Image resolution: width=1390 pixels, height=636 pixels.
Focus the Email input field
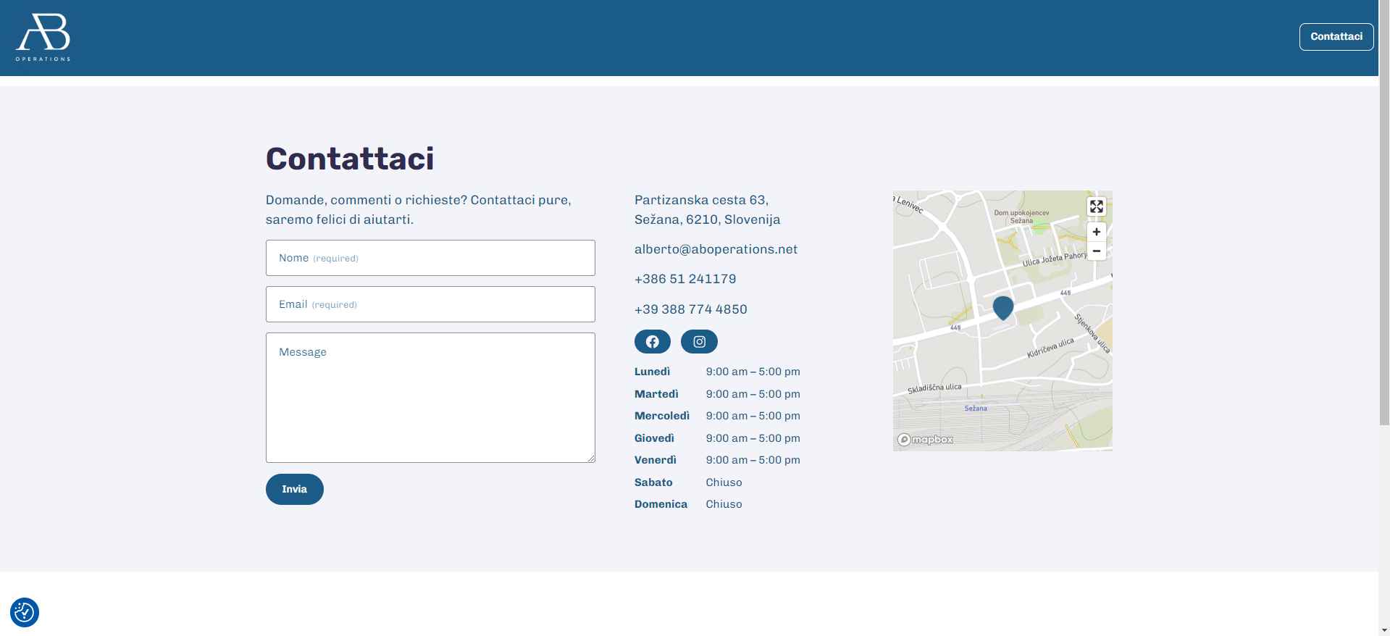(x=430, y=304)
